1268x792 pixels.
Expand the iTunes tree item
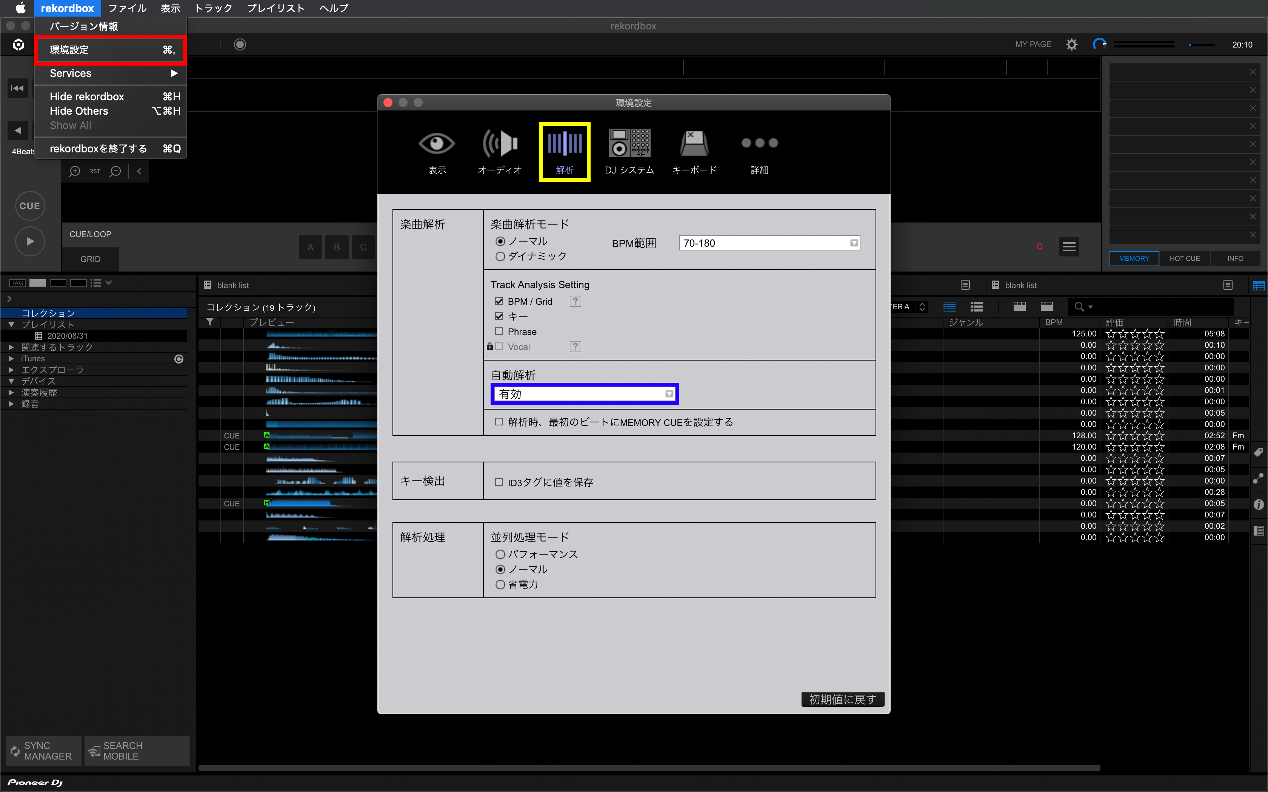point(11,359)
